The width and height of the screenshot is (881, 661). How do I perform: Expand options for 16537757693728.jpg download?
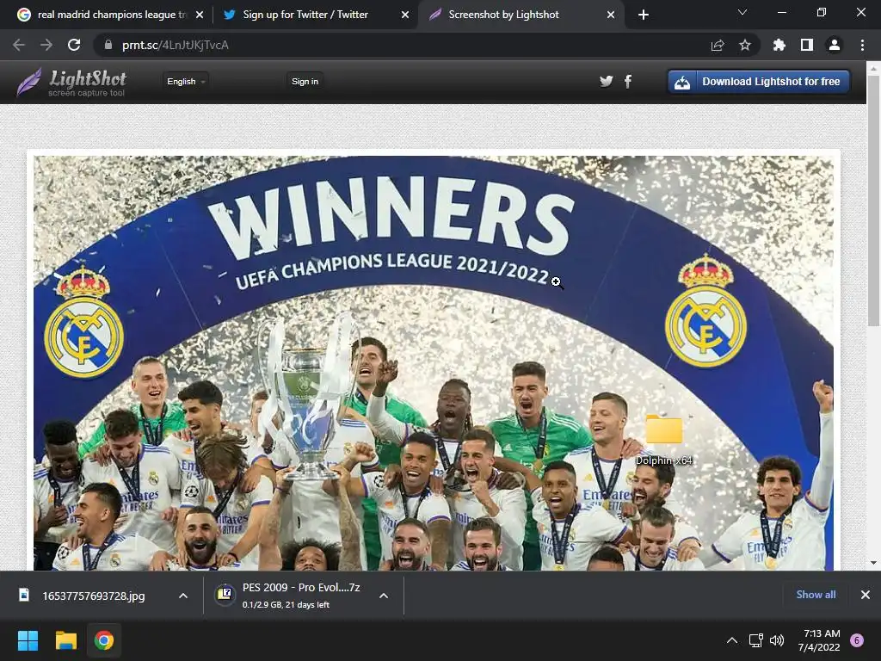pos(183,596)
